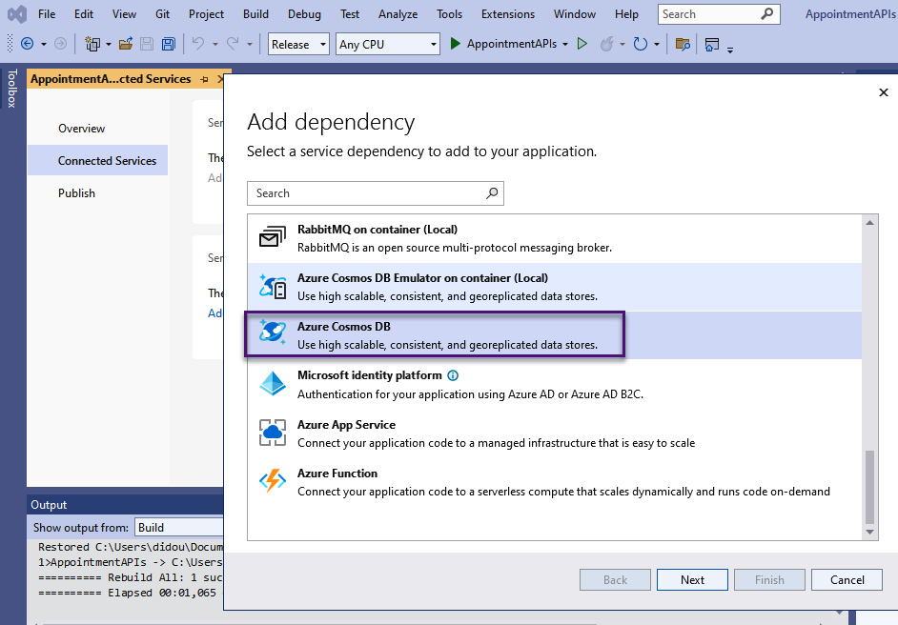Click the dependency list scrollbar up arrow
Image resolution: width=898 pixels, height=625 pixels.
869,222
